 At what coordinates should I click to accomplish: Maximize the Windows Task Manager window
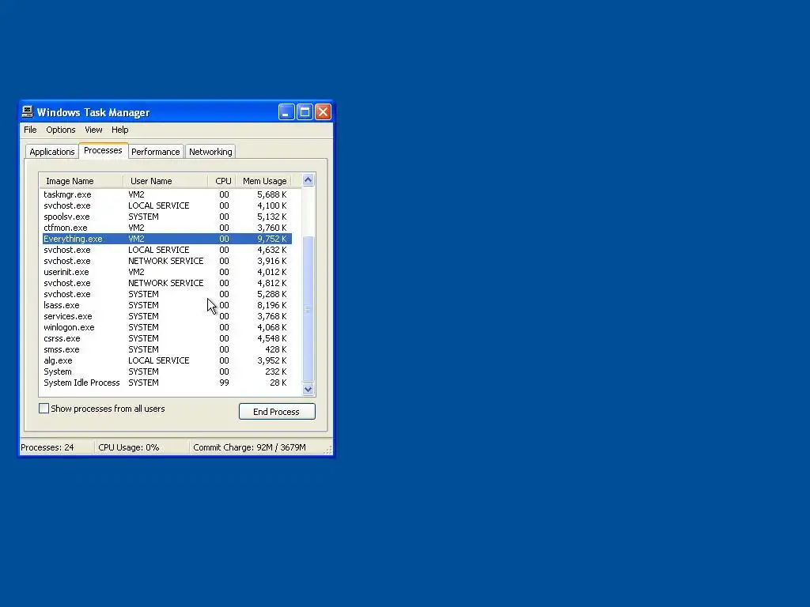(x=305, y=112)
